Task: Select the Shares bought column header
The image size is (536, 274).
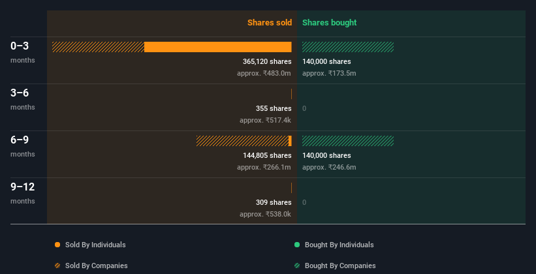Action: [x=330, y=23]
